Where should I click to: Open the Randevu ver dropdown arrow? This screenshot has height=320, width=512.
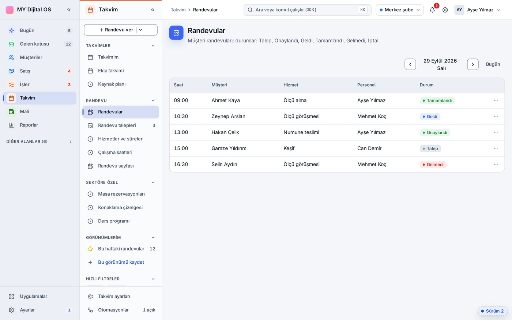pos(140,30)
